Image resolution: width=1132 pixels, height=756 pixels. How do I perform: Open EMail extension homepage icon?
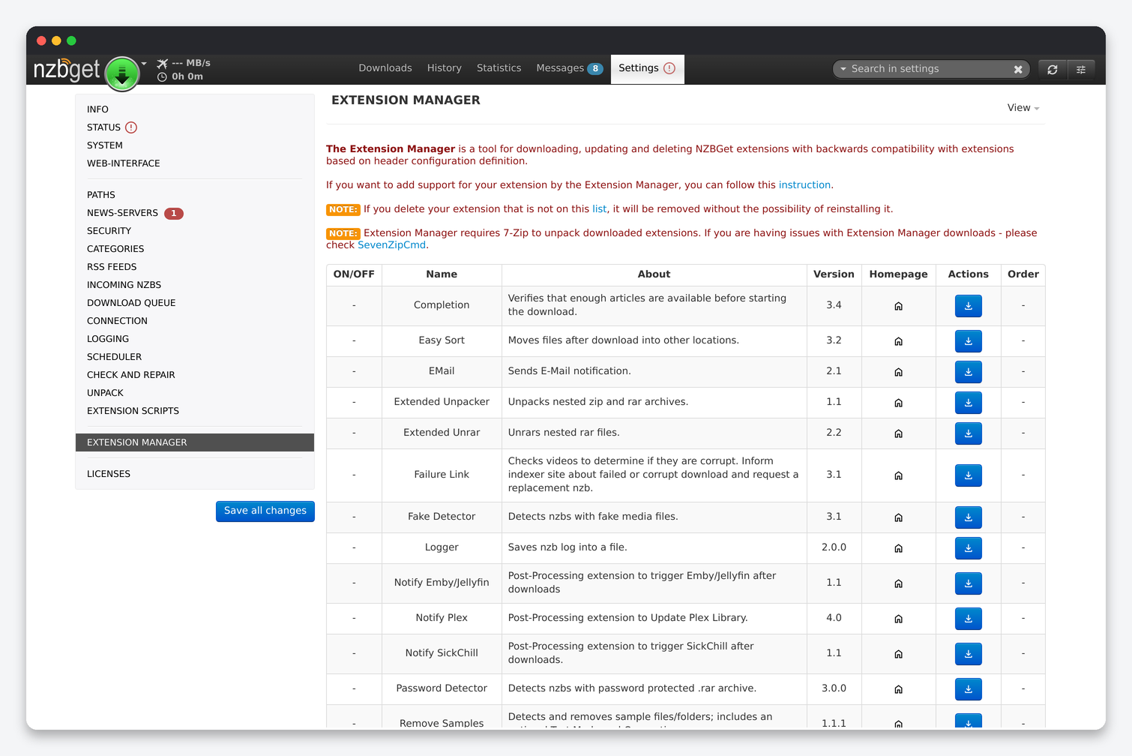point(898,372)
